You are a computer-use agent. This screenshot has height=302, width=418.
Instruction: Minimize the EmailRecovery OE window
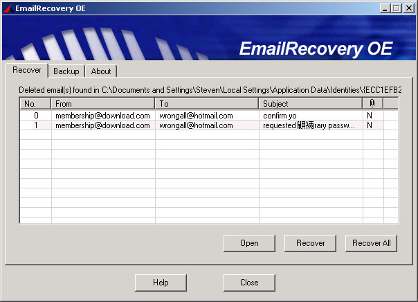click(384, 8)
